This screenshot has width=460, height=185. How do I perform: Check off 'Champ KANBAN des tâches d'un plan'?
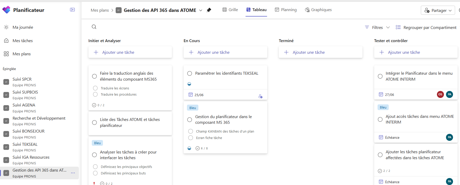191,131
